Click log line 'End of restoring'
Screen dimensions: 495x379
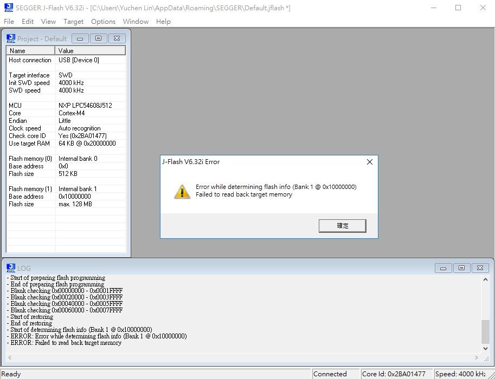tap(30, 323)
